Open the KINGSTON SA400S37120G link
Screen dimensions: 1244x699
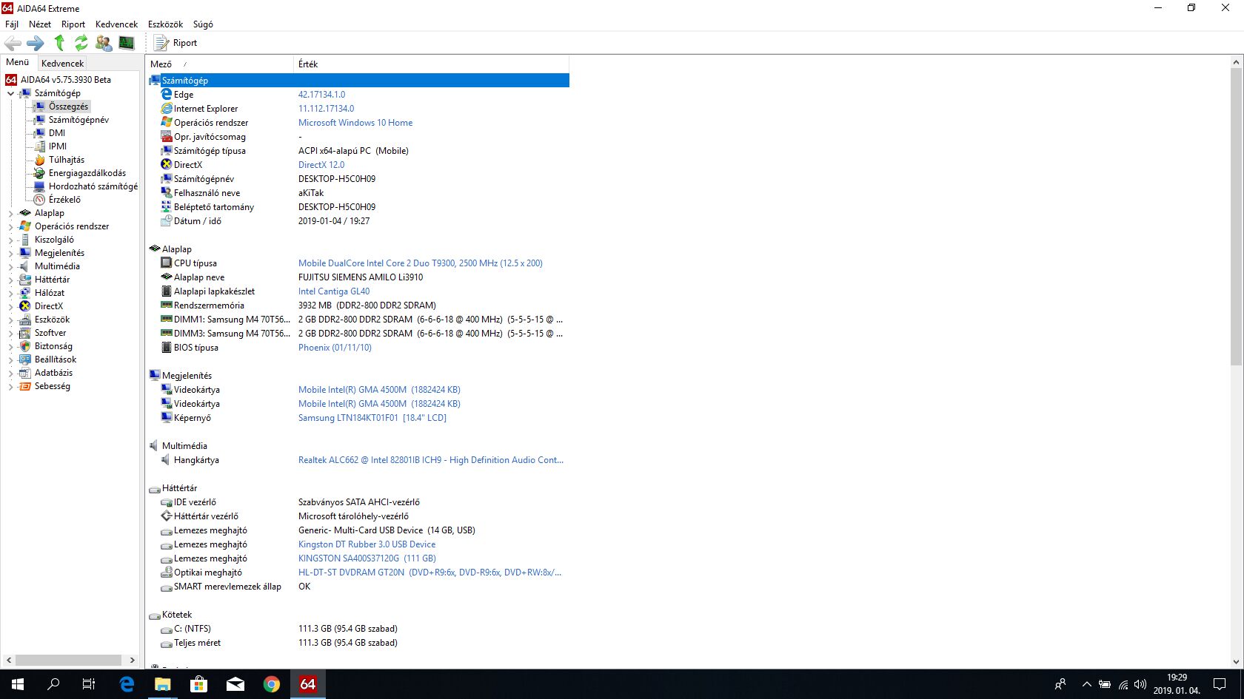367,558
